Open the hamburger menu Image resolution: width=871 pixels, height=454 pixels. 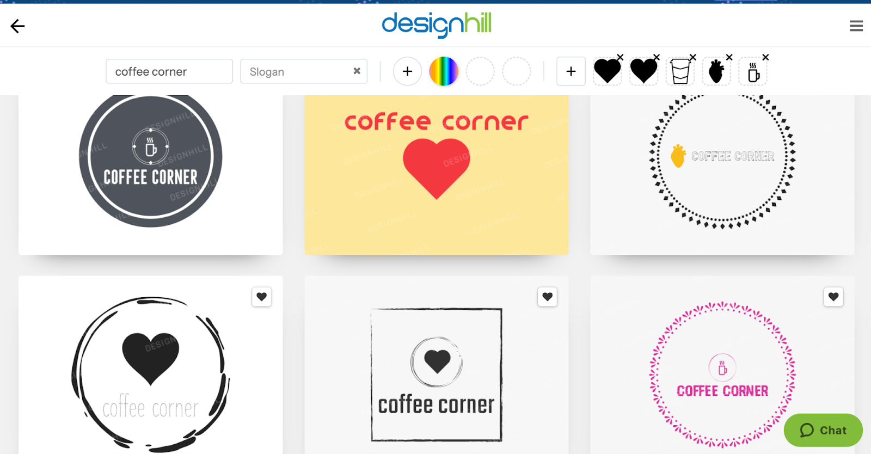coord(856,26)
